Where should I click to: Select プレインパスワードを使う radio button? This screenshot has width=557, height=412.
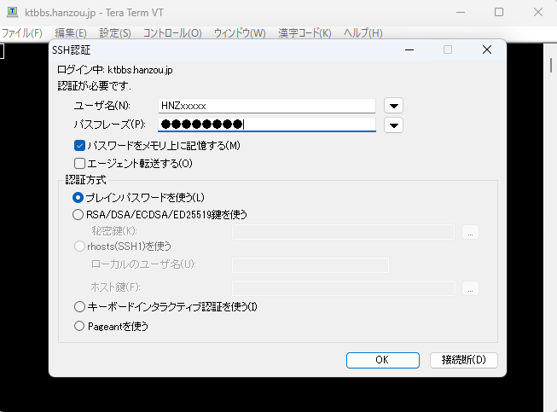[x=79, y=197]
